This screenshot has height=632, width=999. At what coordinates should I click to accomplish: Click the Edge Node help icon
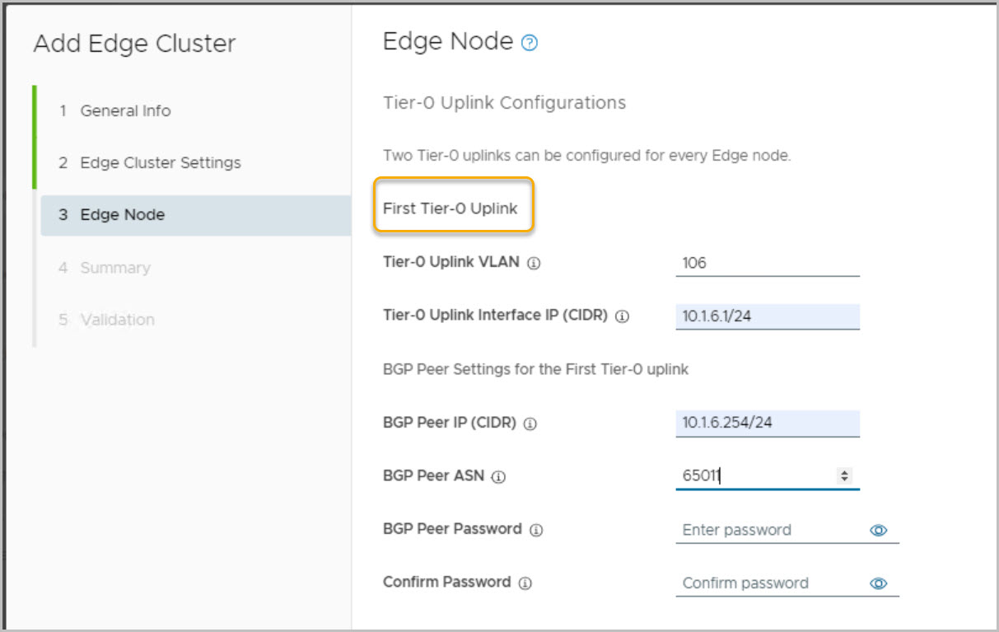point(530,44)
